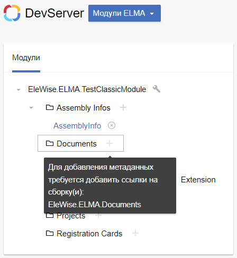Image resolution: width=237 pixels, height=258 pixels.
Task: Select the Documents folder label
Action: (77, 144)
